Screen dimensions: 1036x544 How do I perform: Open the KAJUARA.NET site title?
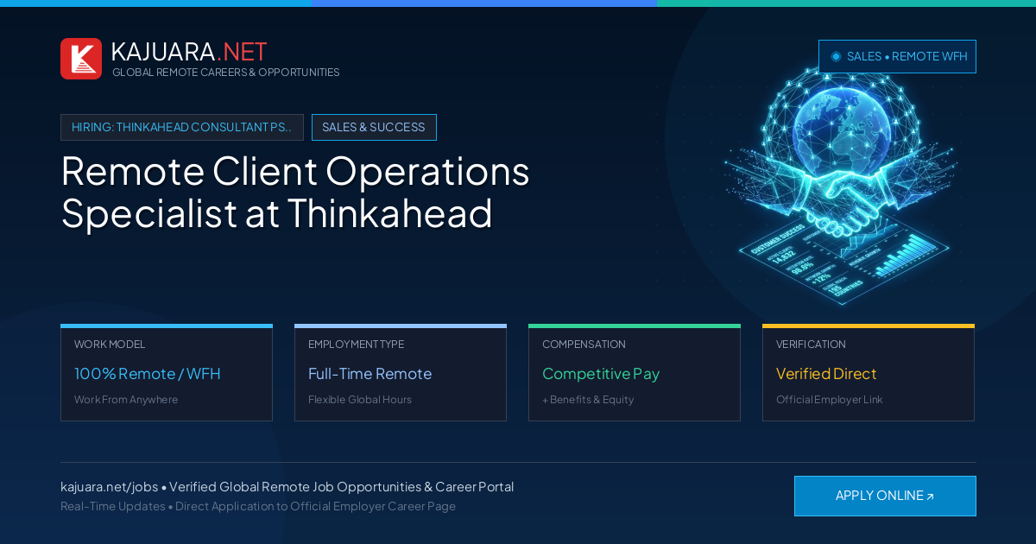click(189, 52)
